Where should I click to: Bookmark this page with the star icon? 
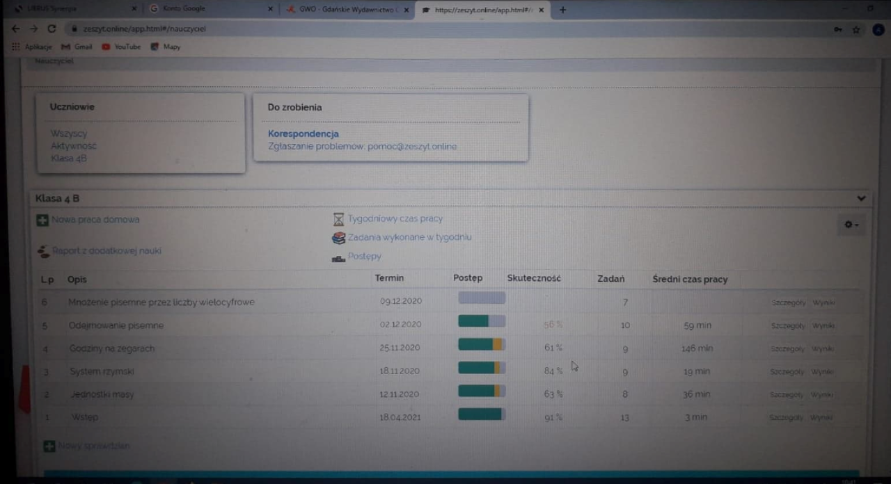856,30
